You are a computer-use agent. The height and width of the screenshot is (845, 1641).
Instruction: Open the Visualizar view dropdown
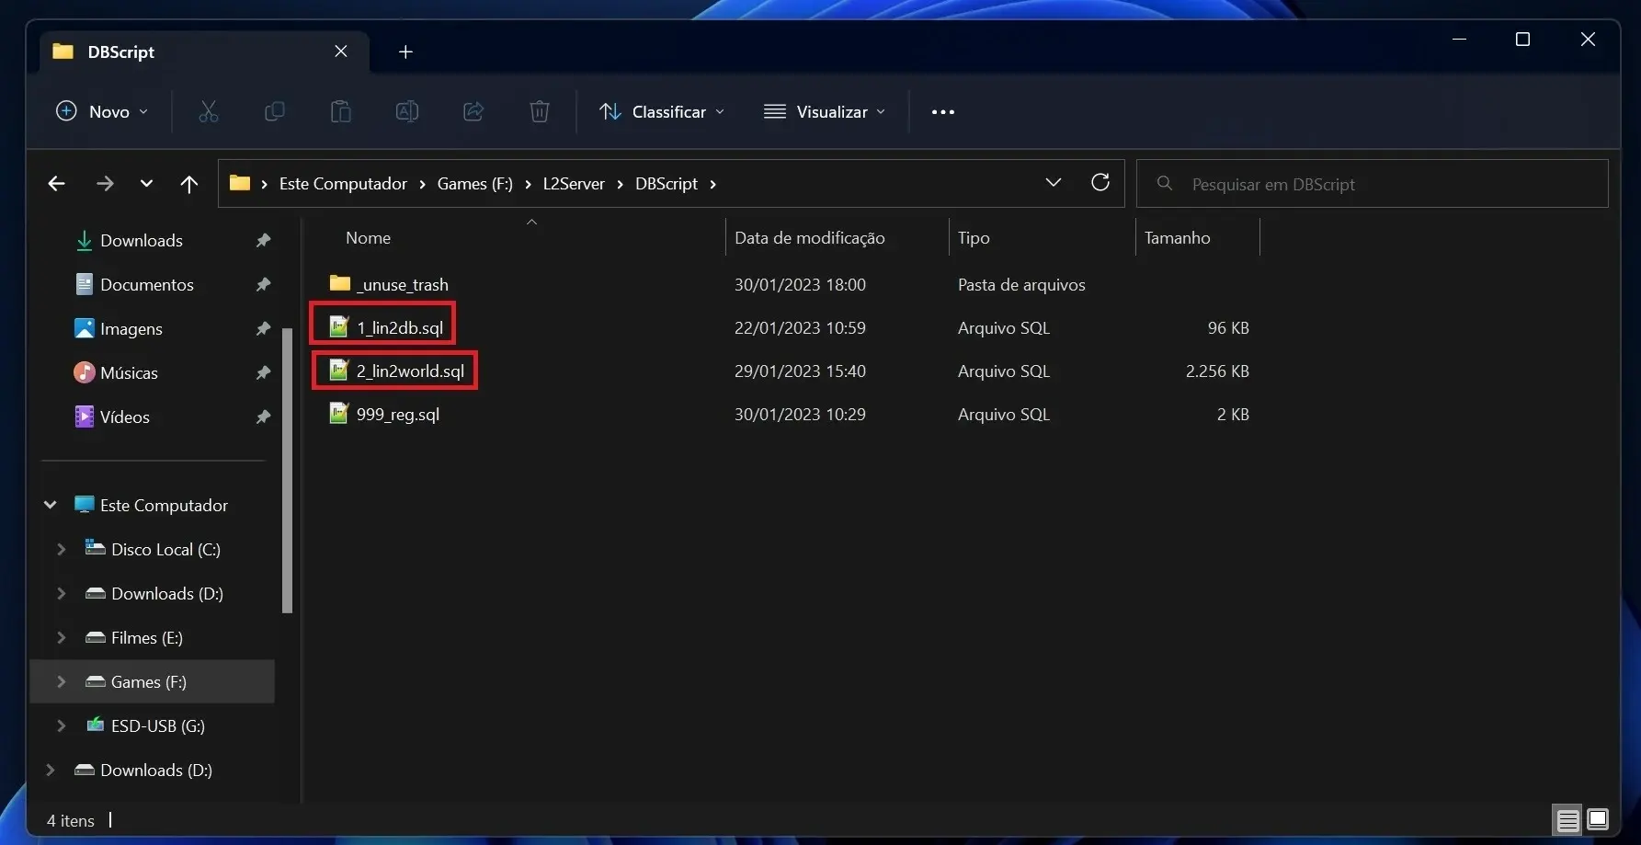pyautogui.click(x=825, y=112)
